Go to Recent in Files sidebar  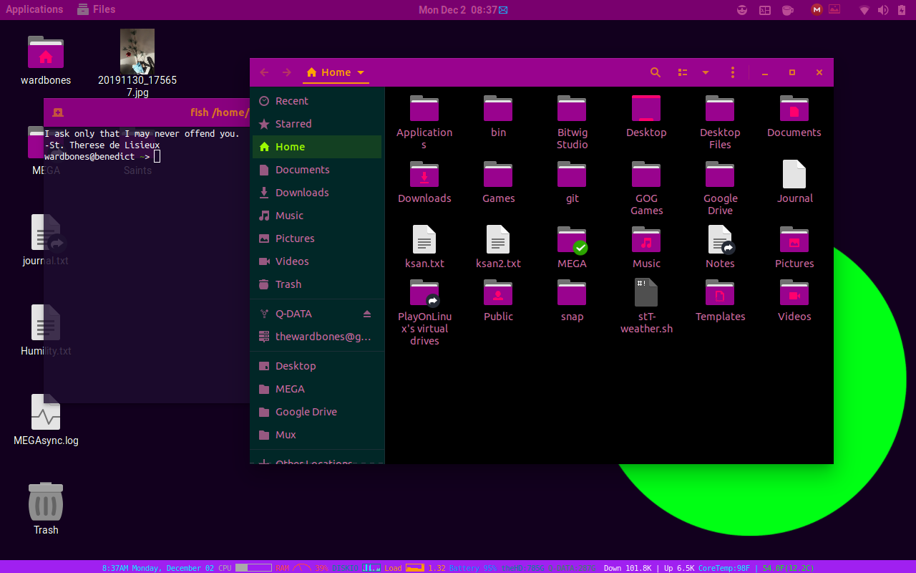[x=317, y=101]
